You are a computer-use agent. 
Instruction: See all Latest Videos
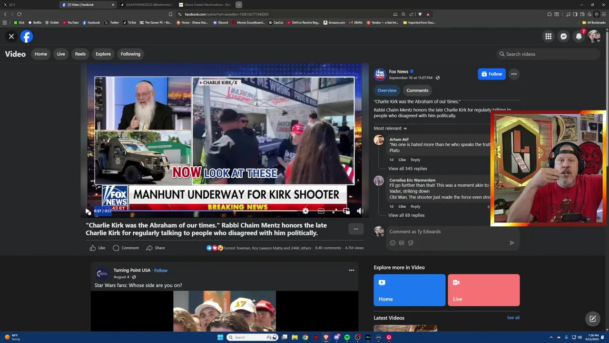coord(513,318)
